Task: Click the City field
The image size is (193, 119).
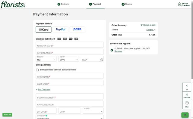Action: [x=70, y=111]
